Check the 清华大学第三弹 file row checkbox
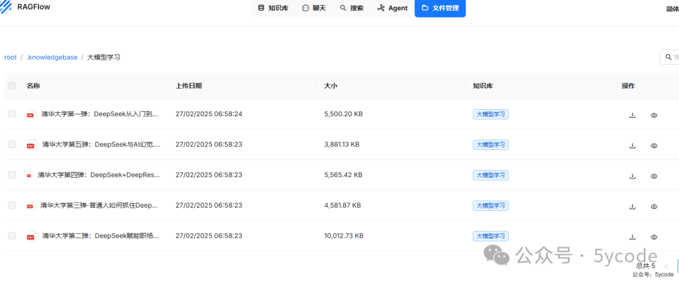 tap(12, 205)
